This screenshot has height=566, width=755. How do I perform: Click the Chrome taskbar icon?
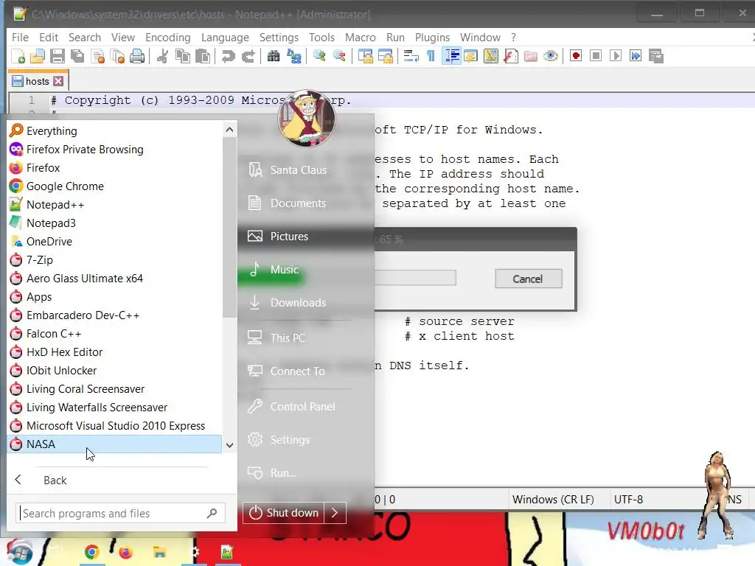click(91, 551)
